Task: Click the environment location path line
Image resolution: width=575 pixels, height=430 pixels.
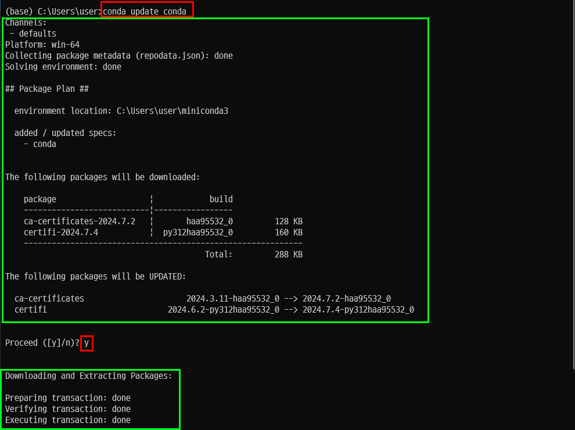Action: 121,111
